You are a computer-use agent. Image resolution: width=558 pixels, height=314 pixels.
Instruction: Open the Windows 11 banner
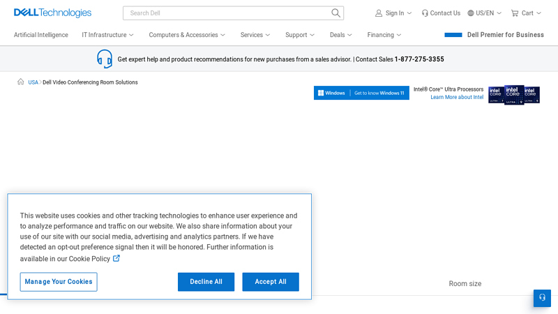361,93
